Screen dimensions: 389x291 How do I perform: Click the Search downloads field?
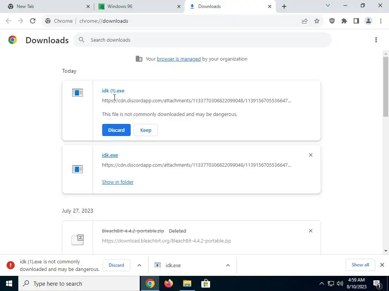pos(202,40)
